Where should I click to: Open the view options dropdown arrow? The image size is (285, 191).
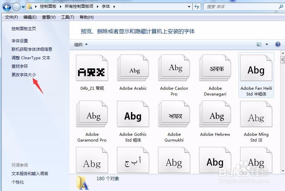[267, 44]
